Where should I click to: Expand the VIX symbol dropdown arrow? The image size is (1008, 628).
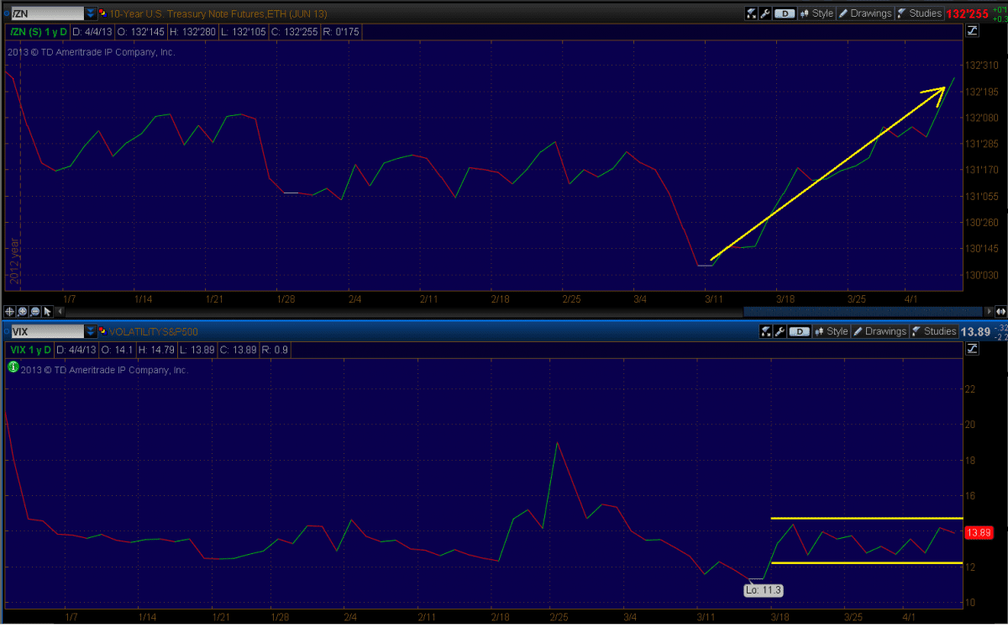pos(90,331)
